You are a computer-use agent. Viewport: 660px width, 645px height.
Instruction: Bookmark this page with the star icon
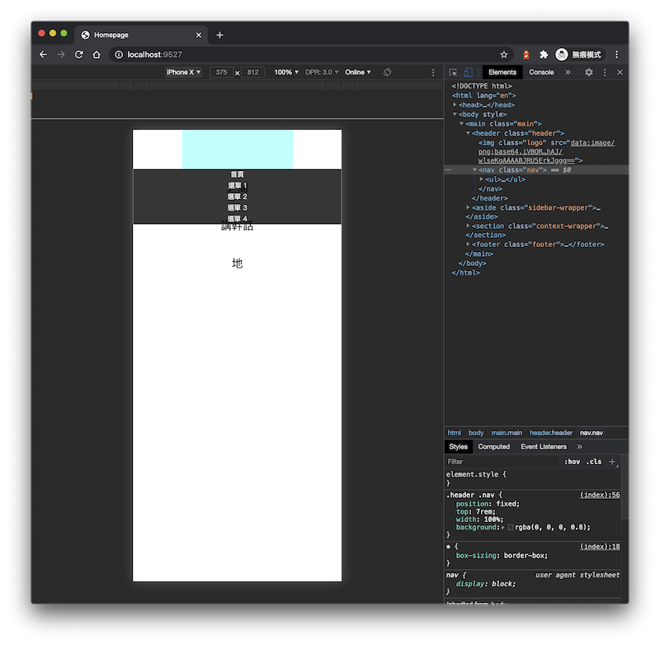(x=504, y=55)
